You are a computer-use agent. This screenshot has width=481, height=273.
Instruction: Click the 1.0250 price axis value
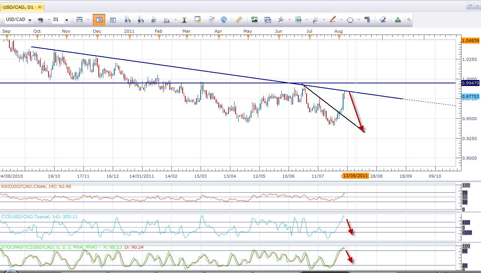tap(470, 59)
